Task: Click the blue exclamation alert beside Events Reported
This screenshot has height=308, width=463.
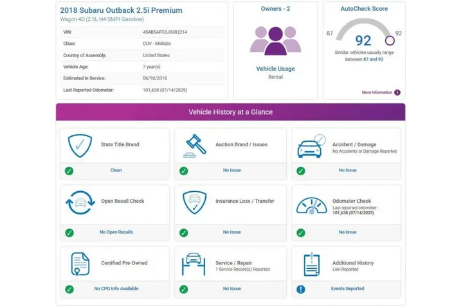Action: coord(300,289)
